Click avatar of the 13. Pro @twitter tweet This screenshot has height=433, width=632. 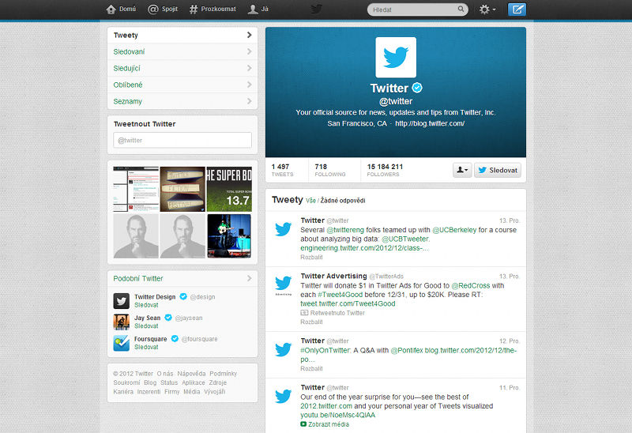click(284, 228)
